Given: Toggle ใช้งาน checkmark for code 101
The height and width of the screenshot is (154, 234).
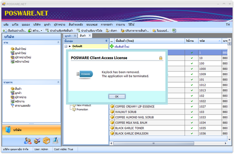Looking at the screenshot, I should pyautogui.click(x=192, y=79).
